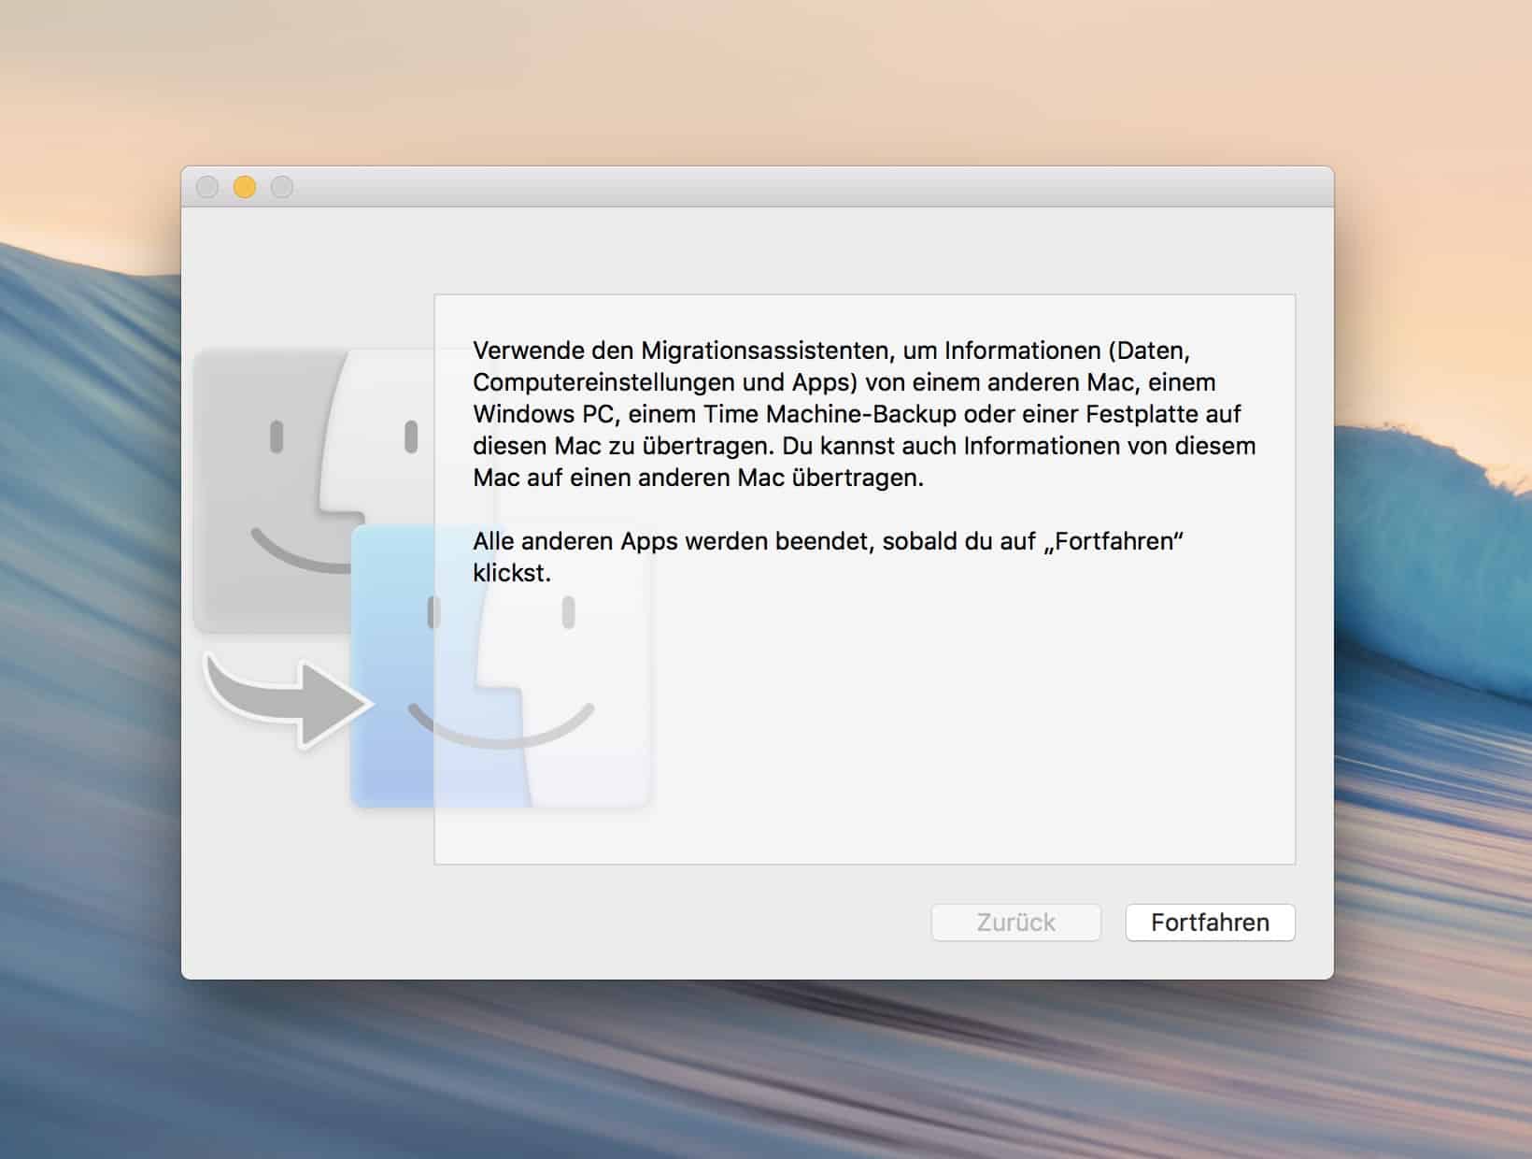Image resolution: width=1532 pixels, height=1159 pixels.
Task: Click the disabled Zurück button
Action: point(1015,923)
